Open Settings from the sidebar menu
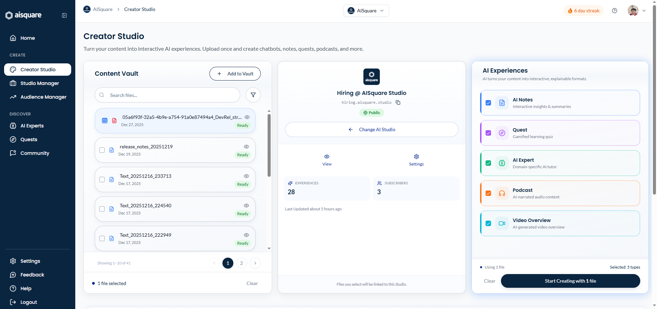 point(30,261)
